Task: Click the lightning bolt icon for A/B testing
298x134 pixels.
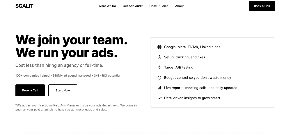Action: click(x=159, y=68)
